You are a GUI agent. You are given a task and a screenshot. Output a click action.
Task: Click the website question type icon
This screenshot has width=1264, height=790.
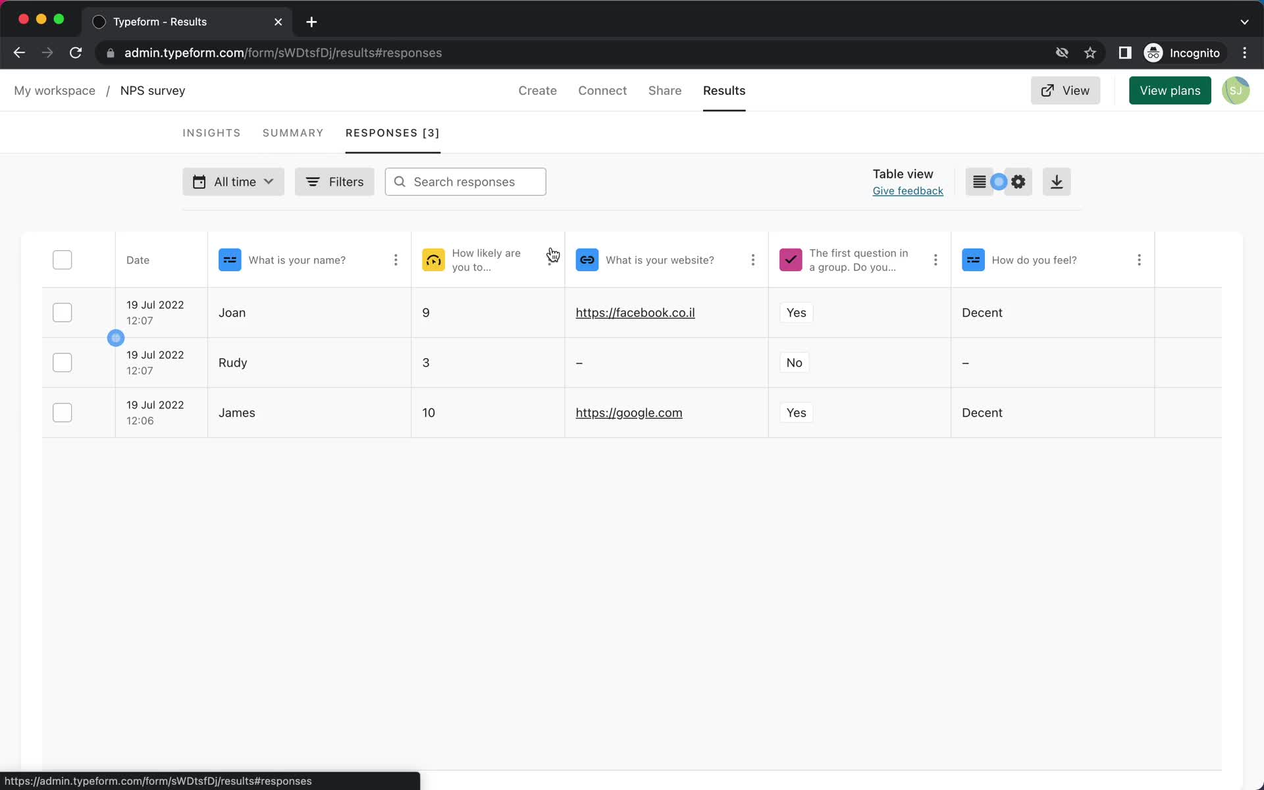coord(587,259)
